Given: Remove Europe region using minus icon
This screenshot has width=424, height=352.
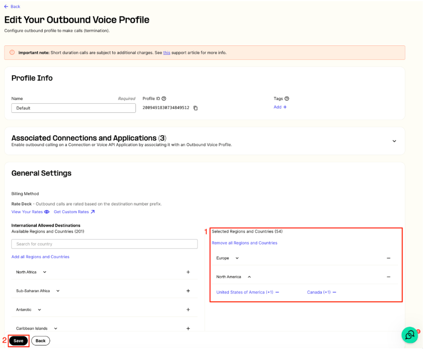Looking at the screenshot, I should click(389, 258).
